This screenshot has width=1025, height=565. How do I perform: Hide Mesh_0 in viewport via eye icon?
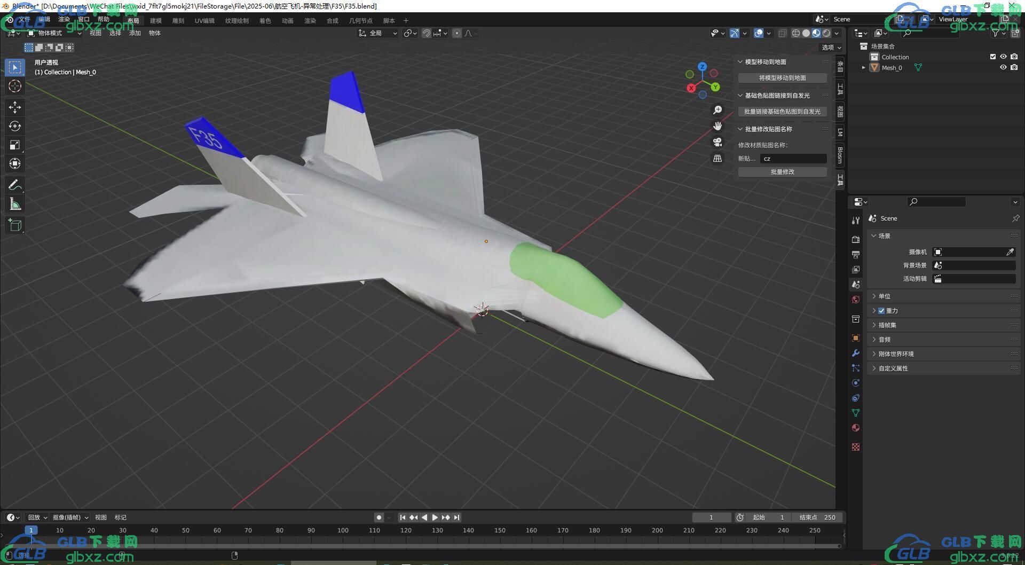(x=1003, y=68)
